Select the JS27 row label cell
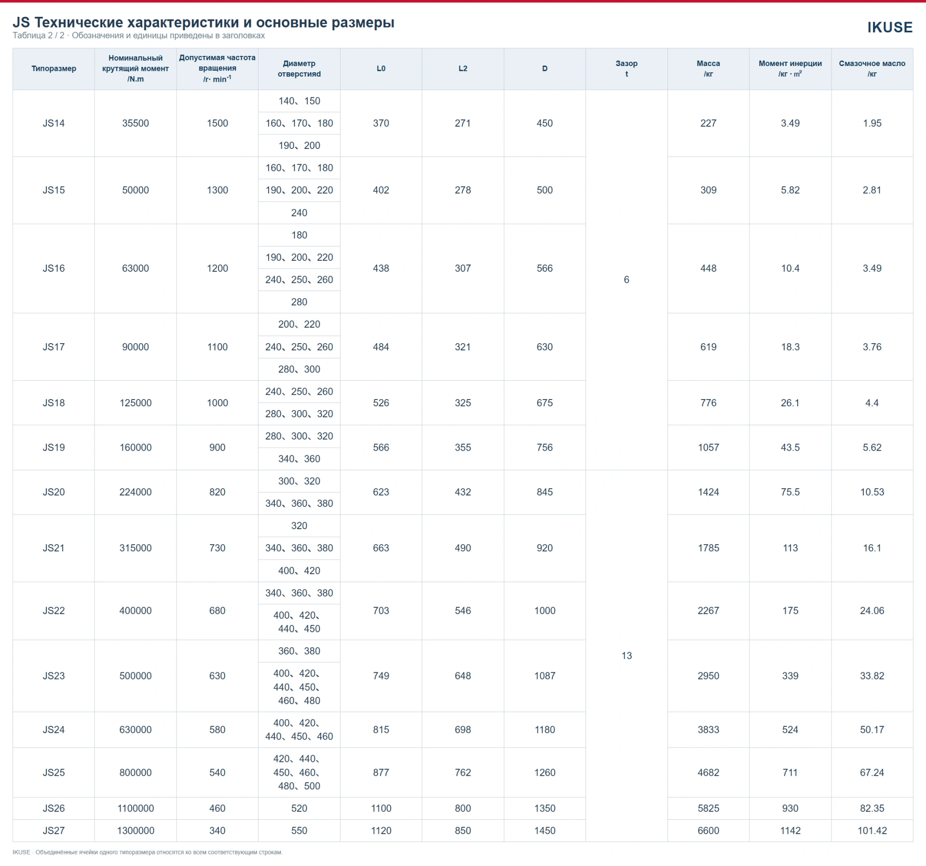926x866 pixels. (54, 830)
